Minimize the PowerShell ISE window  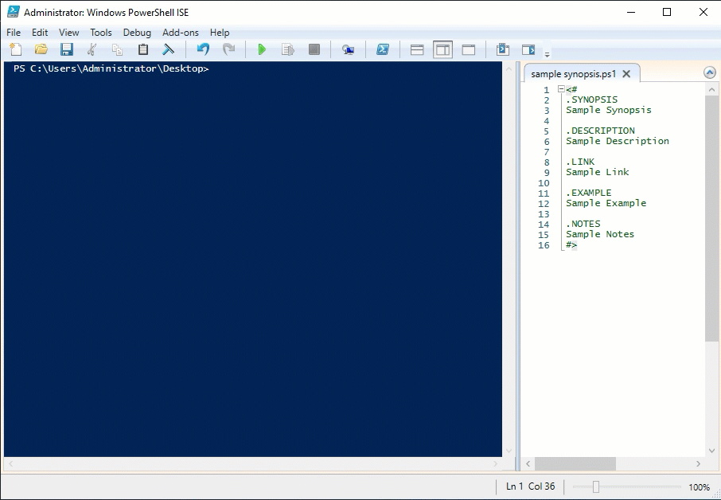631,13
